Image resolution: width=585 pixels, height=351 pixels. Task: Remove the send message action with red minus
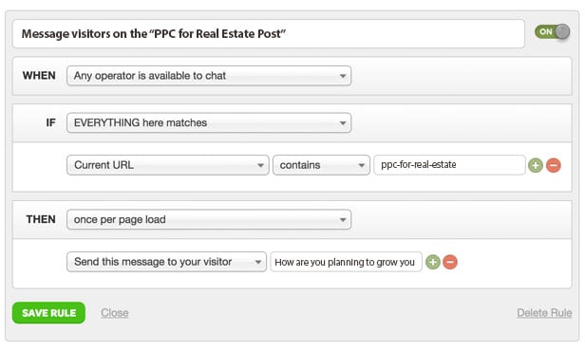450,262
